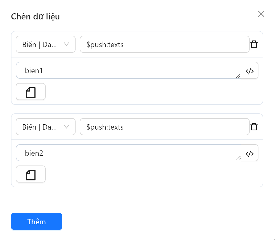The image size is (275, 240).
Task: Focus the bien2 text area
Action: [x=128, y=153]
